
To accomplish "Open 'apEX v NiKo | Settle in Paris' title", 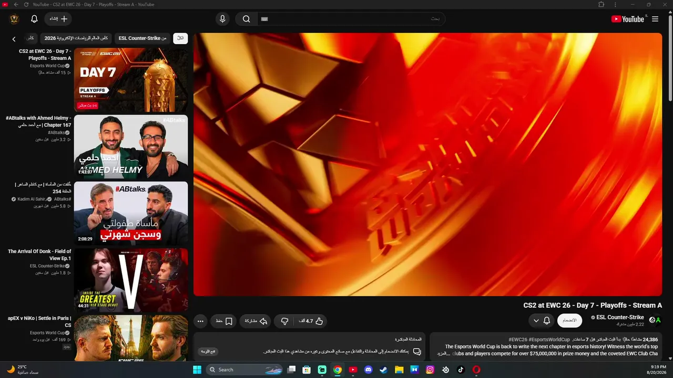I will point(39,321).
